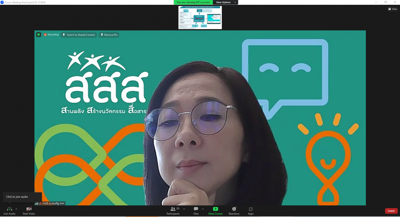Click the green Share Screen icon
The height and width of the screenshot is (217, 400).
coord(215,209)
